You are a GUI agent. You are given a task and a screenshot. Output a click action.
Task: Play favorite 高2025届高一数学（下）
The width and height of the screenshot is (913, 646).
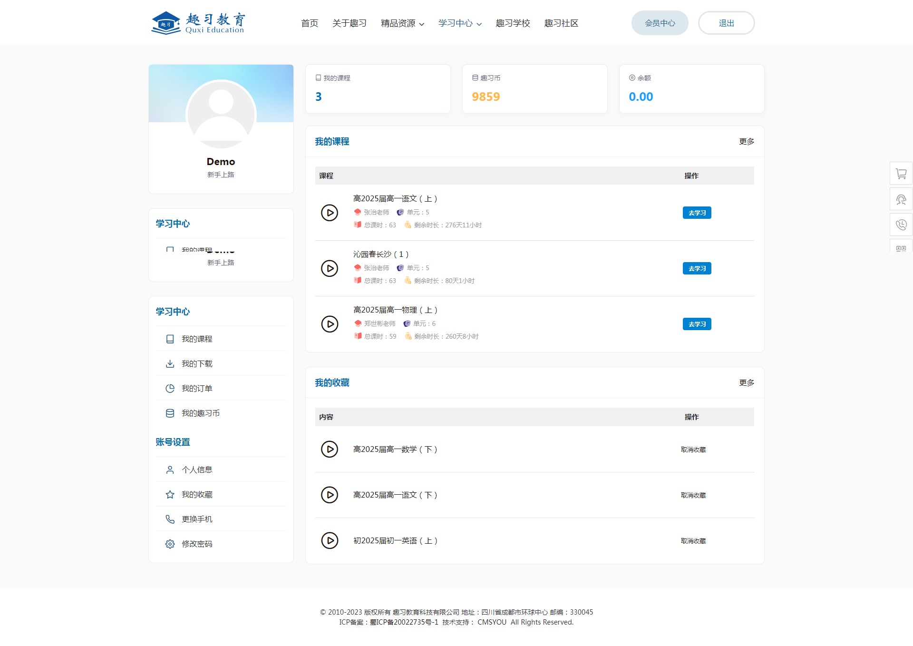pyautogui.click(x=330, y=449)
